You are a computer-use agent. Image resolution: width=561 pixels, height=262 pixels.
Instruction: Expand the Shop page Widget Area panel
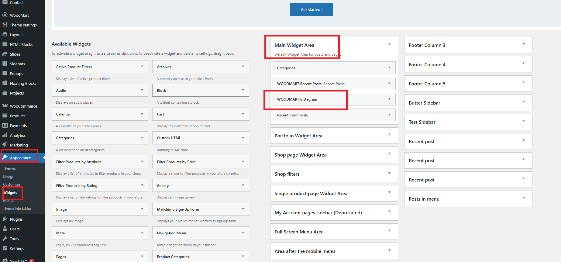point(389,153)
